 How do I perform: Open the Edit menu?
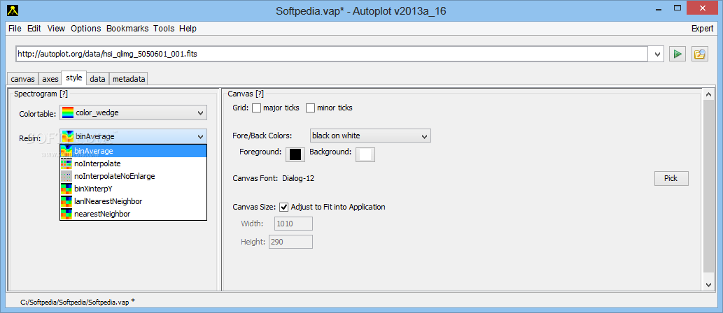point(34,29)
